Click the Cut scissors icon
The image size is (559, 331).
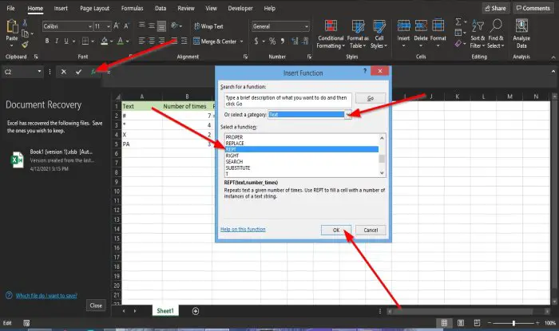[x=25, y=23]
